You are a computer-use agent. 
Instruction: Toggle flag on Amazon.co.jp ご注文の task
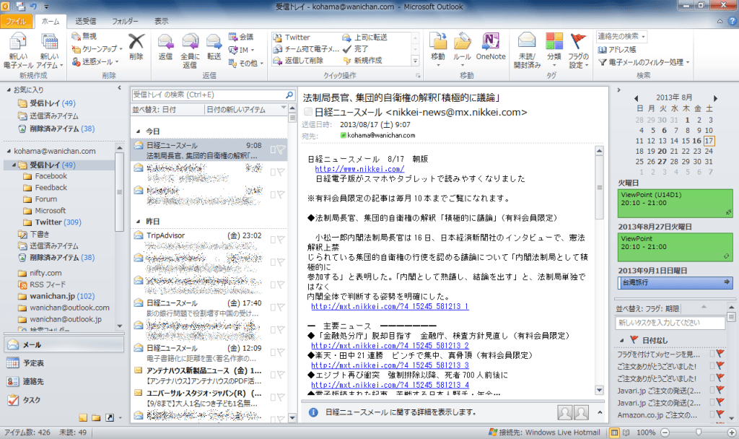pos(720,414)
